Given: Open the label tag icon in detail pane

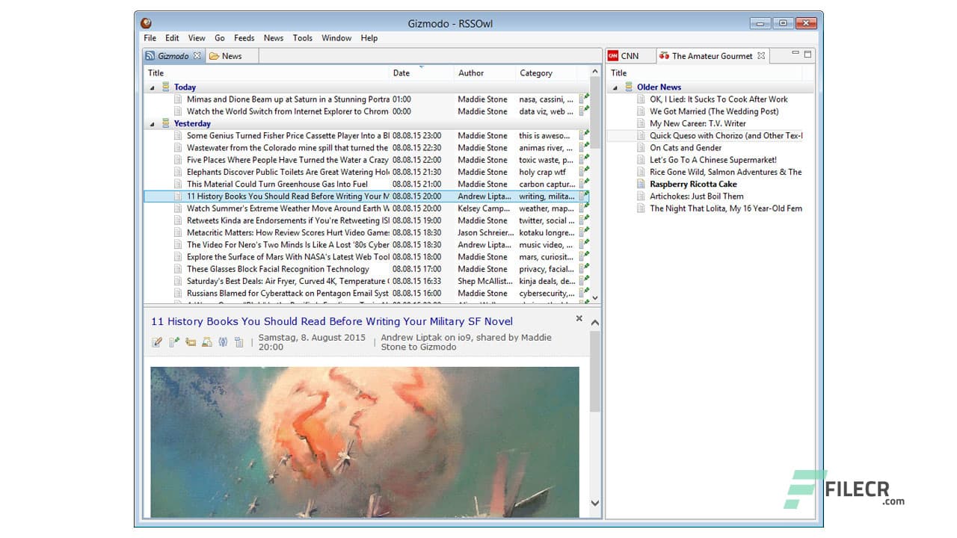Looking at the screenshot, I should coord(191,341).
